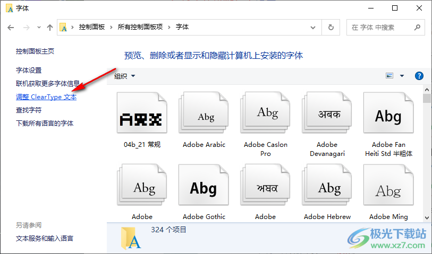Click the window title bar font icon
Screen dimensions: 432x254
coord(10,8)
